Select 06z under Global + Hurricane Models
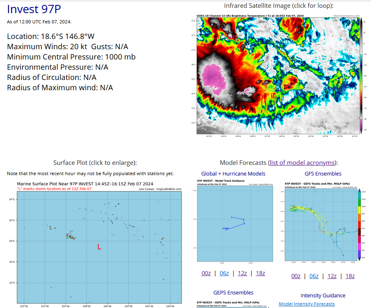Screen dimensions: 371x308 pyautogui.click(x=224, y=274)
